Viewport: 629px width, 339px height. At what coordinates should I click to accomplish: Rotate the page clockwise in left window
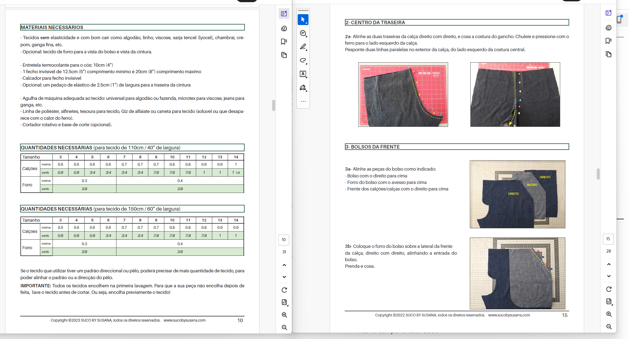(x=284, y=290)
